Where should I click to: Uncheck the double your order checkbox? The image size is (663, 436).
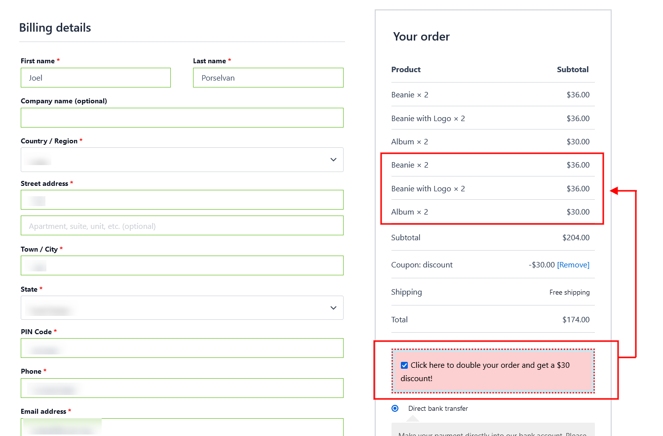pos(404,365)
